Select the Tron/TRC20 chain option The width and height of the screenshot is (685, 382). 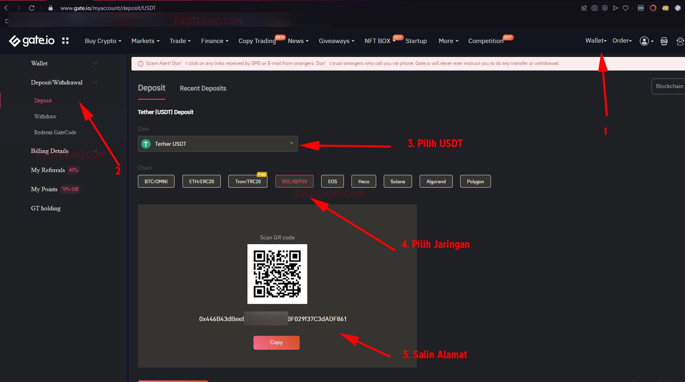tap(247, 181)
